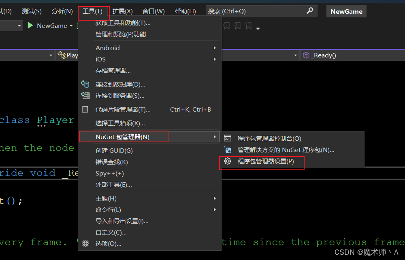Click the database icon beside 连接到数据库
Screen dimensions: 405x260
coord(85,84)
